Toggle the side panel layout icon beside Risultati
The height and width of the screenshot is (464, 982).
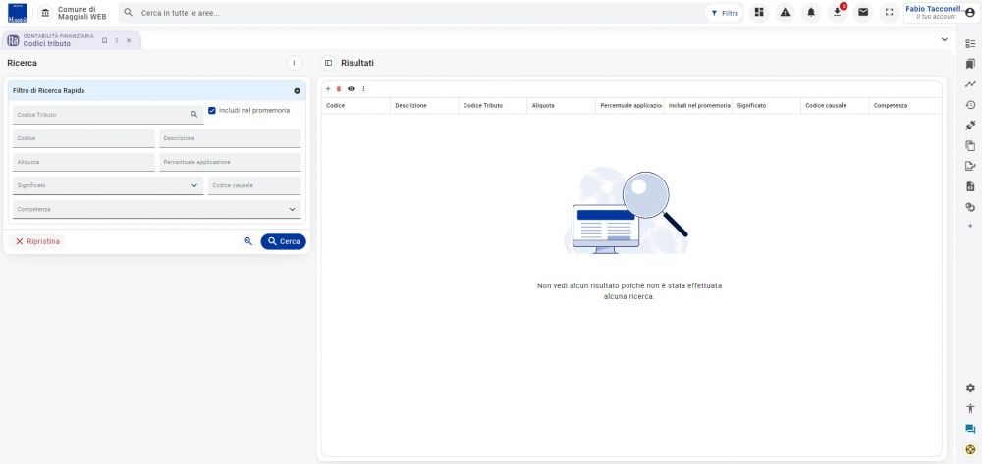[328, 63]
